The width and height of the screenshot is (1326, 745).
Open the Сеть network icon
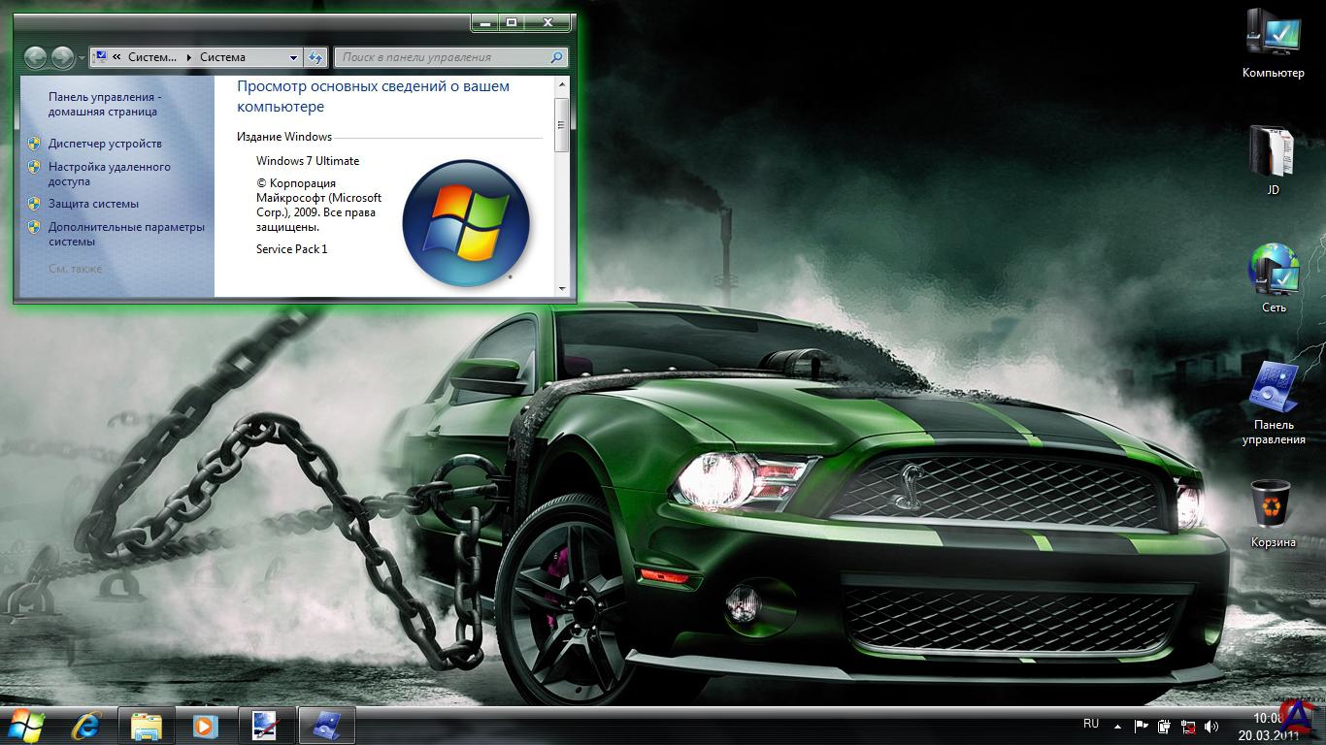coord(1273,272)
